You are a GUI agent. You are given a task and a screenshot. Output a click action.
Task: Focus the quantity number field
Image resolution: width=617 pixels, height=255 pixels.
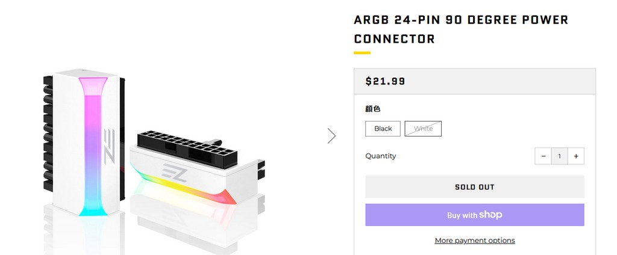pyautogui.click(x=559, y=156)
